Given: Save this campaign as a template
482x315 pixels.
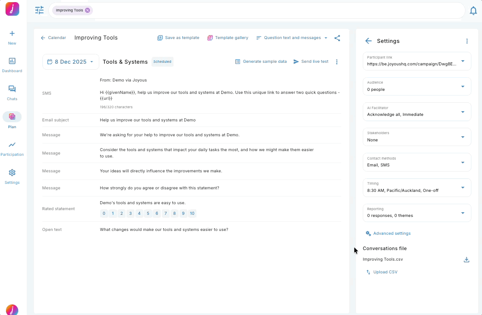Looking at the screenshot, I should tap(178, 37).
